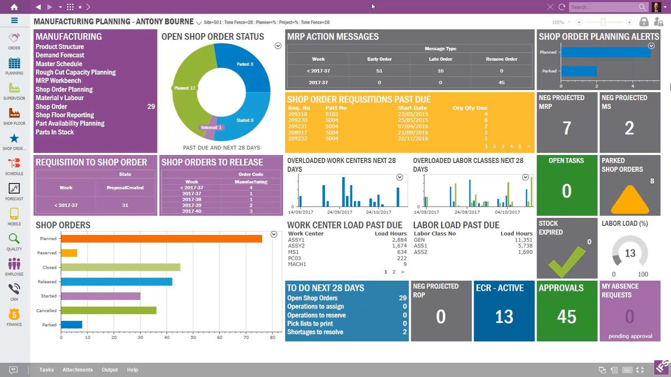Open the Demand Forecast link
The image size is (671, 377).
60,55
